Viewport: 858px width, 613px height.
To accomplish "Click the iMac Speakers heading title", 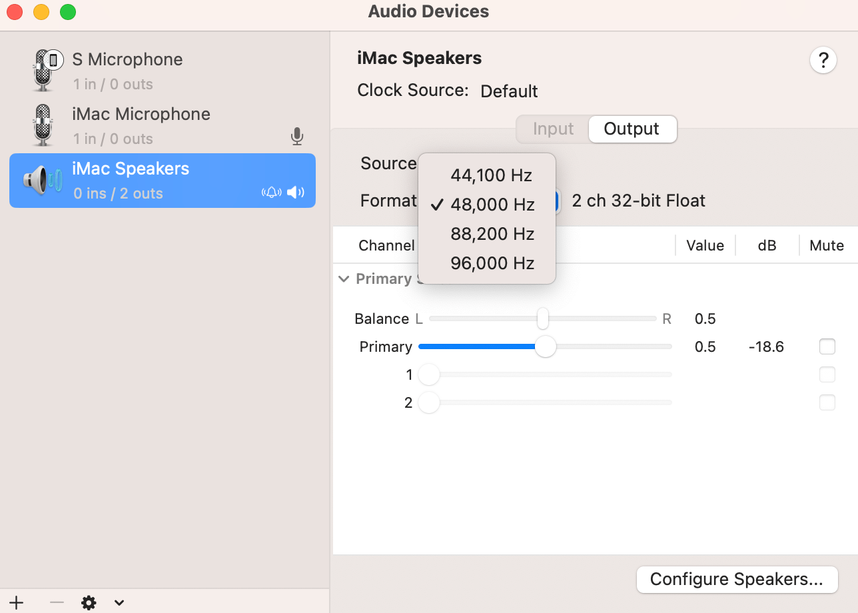I will (420, 58).
